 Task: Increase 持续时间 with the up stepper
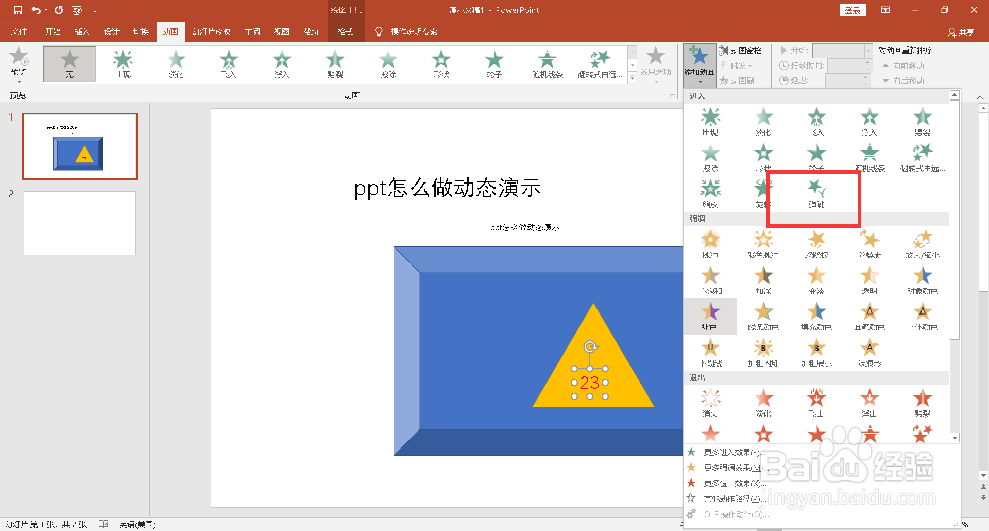(x=868, y=62)
